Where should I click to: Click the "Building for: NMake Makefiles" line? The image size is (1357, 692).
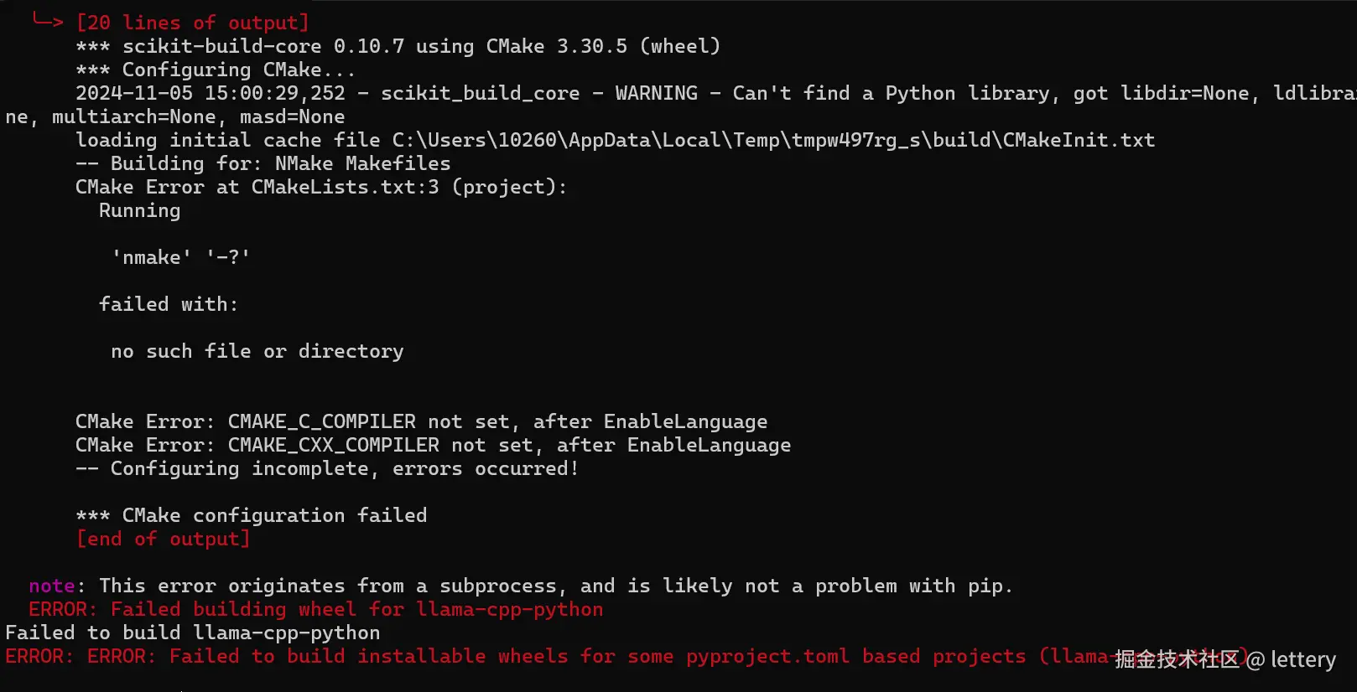pyautogui.click(x=263, y=163)
